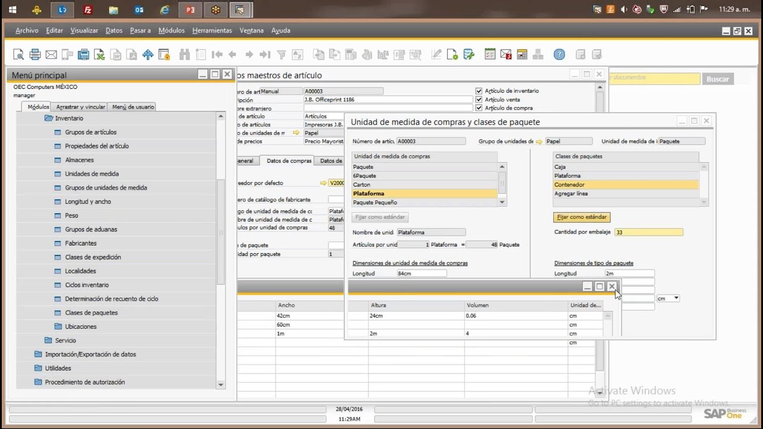Click the Longitud field showing 84cm

(x=421, y=273)
